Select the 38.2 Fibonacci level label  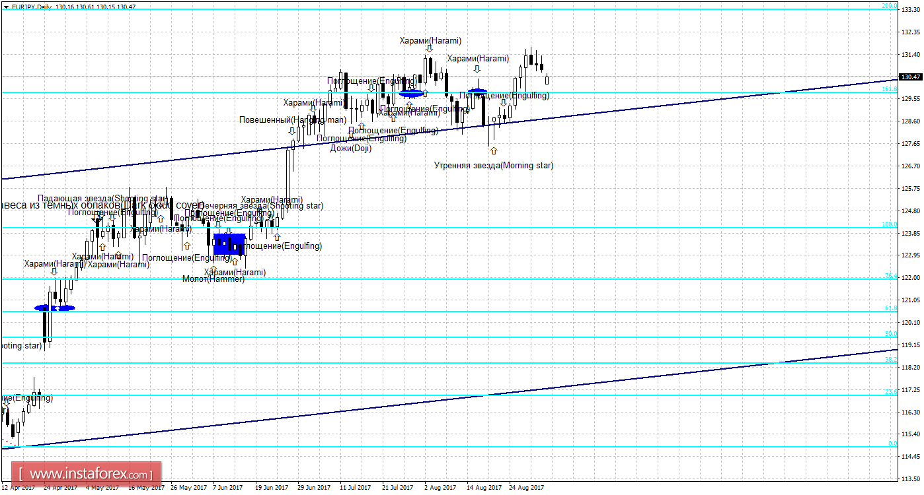pyautogui.click(x=890, y=360)
